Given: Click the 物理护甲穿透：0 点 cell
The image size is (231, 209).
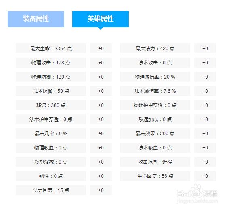Looking at the screenshot, I should (x=155, y=105).
